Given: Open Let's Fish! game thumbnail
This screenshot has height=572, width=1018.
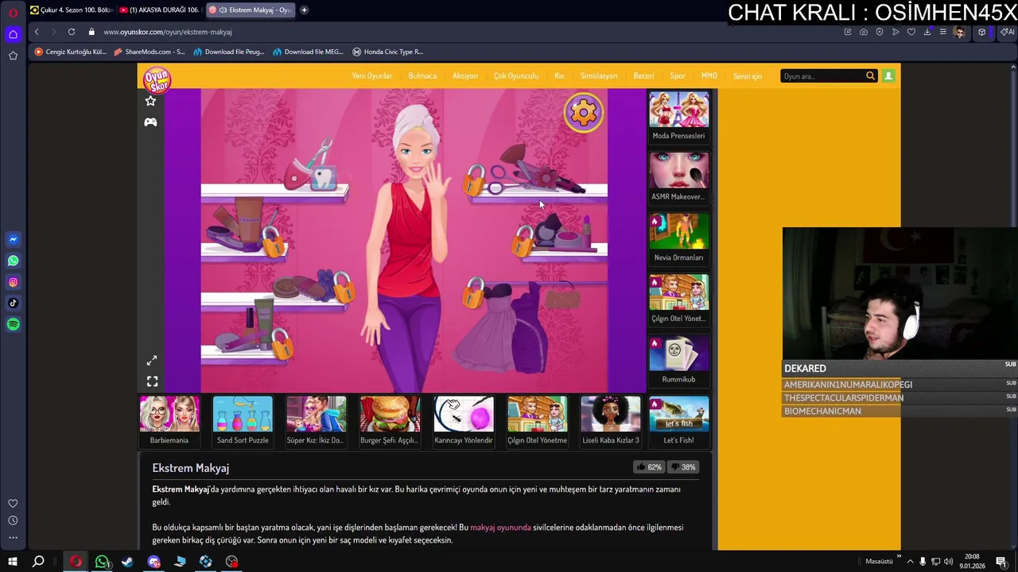Looking at the screenshot, I should (x=678, y=421).
